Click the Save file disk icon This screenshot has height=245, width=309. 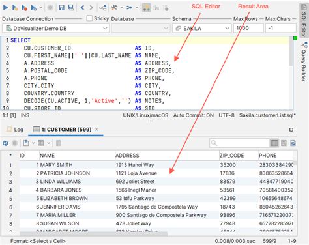pos(62,8)
